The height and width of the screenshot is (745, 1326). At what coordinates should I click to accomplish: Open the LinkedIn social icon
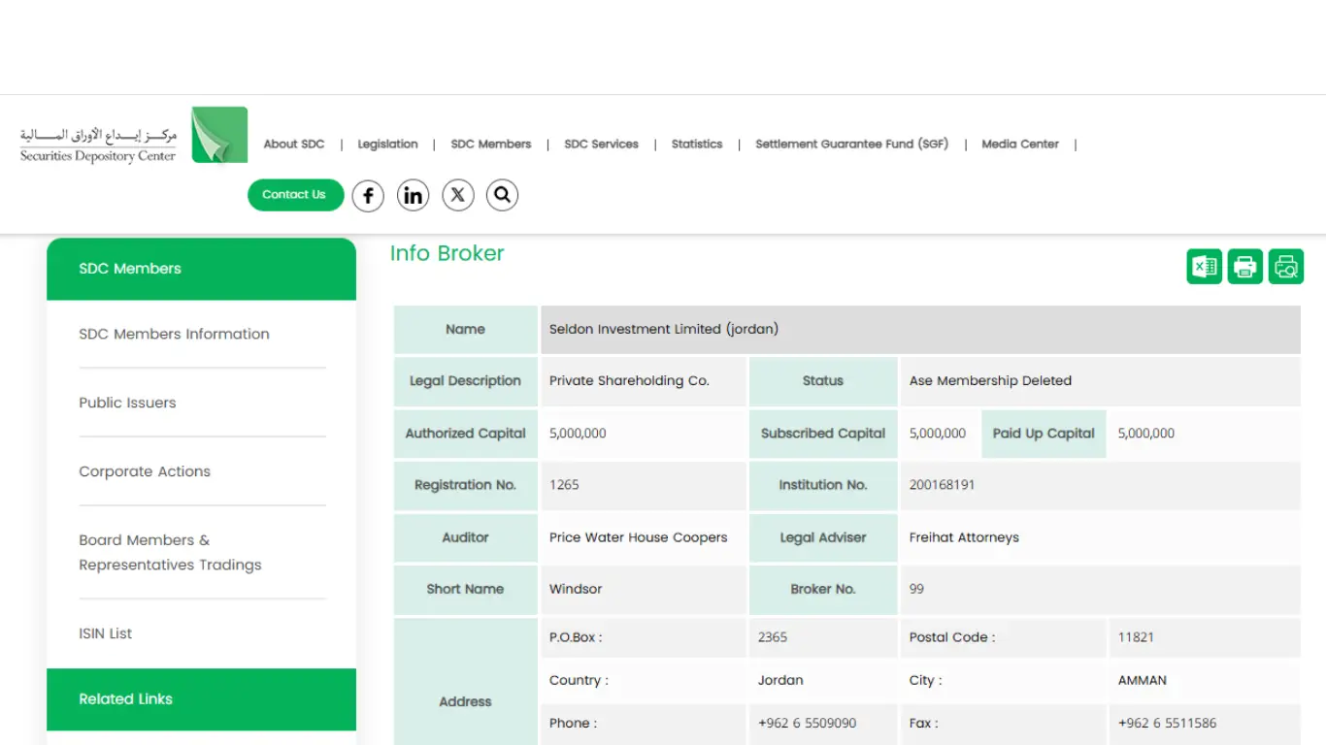click(413, 196)
